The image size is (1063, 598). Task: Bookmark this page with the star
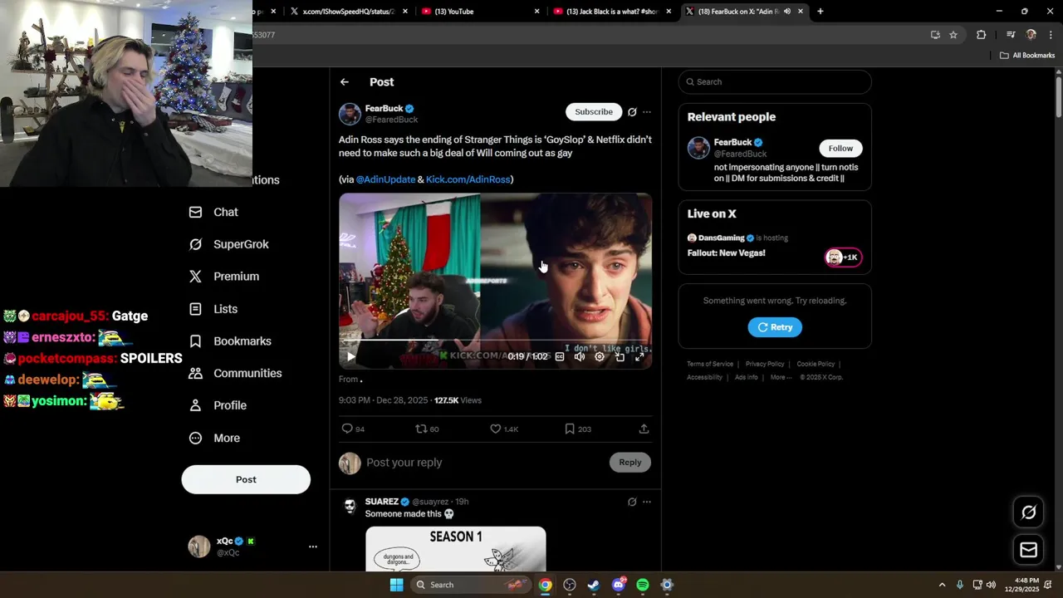(x=953, y=35)
